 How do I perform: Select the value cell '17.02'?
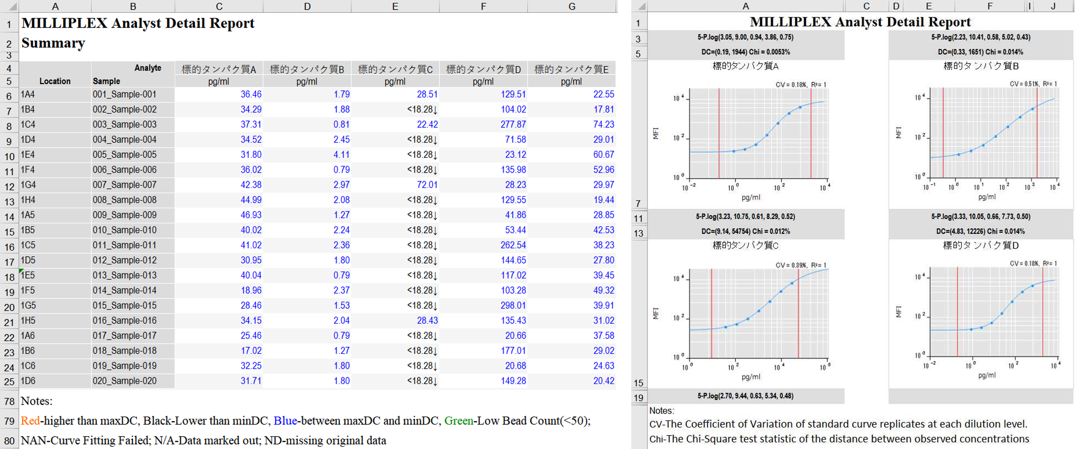219,350
